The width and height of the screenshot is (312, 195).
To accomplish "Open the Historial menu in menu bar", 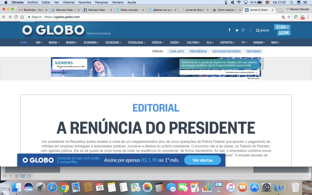I will (x=68, y=2).
